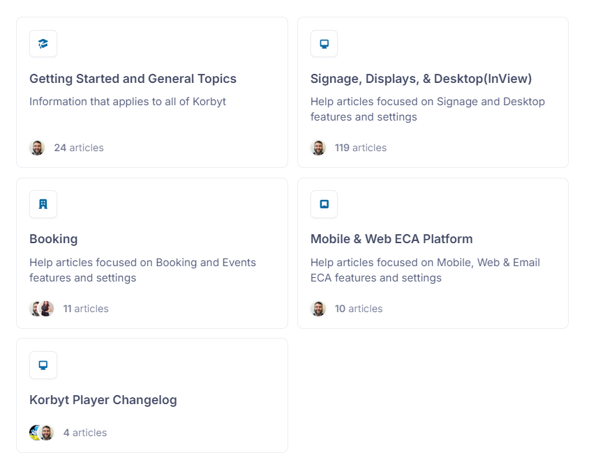The width and height of the screenshot is (598, 471).
Task: Click the author avatars beside 4 articles
Action: tap(42, 433)
